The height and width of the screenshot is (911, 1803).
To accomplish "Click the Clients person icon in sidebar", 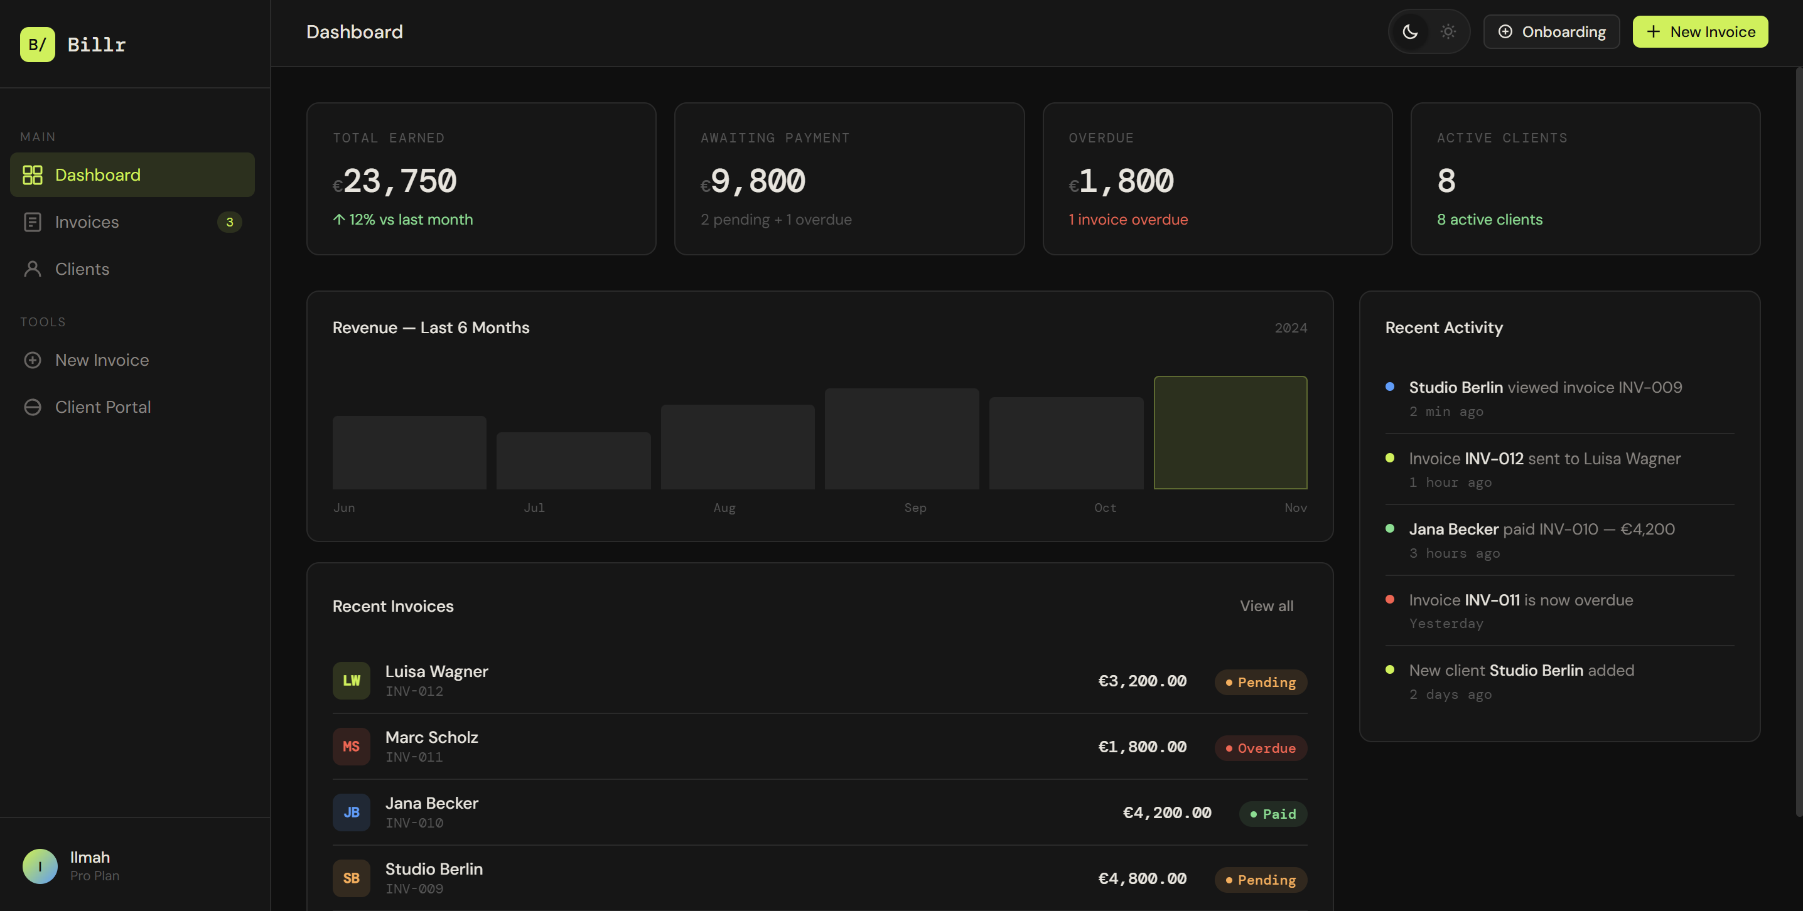I will (x=32, y=269).
